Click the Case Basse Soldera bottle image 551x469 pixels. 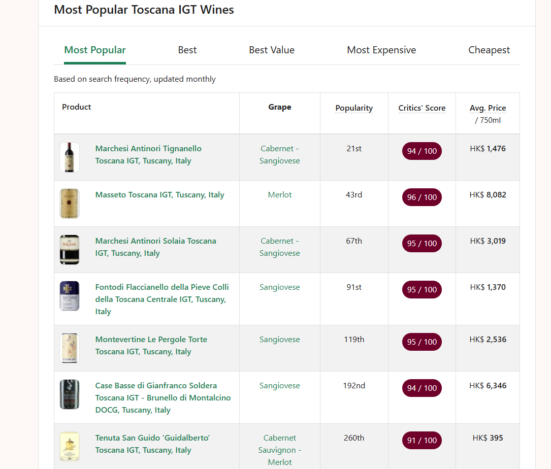pos(70,394)
